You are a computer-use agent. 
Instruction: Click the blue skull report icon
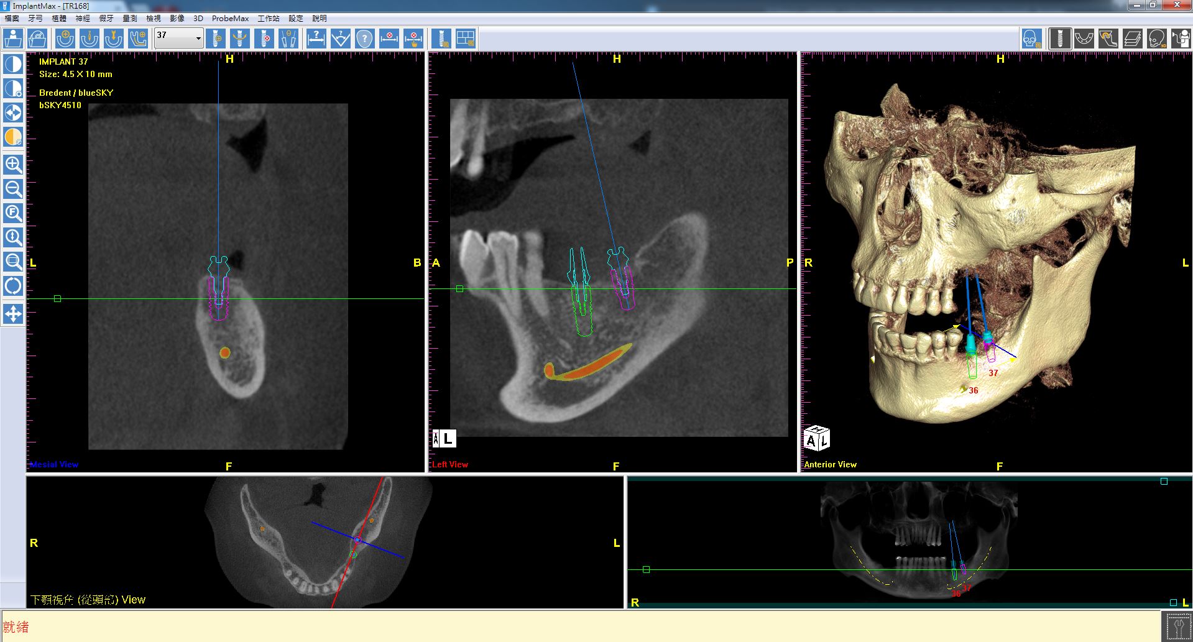[1032, 39]
